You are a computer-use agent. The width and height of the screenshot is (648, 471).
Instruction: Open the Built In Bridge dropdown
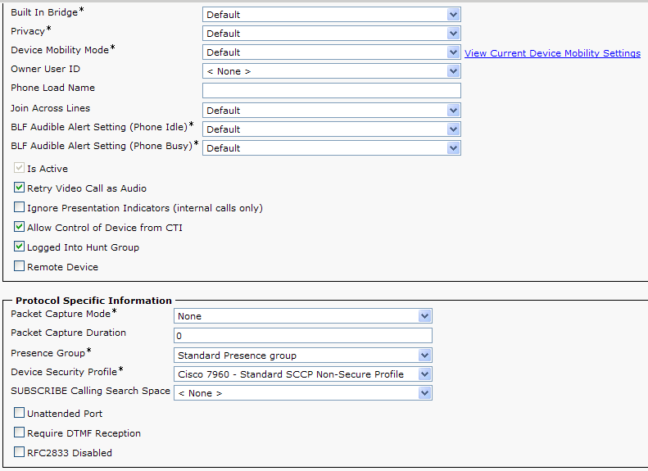click(x=331, y=15)
